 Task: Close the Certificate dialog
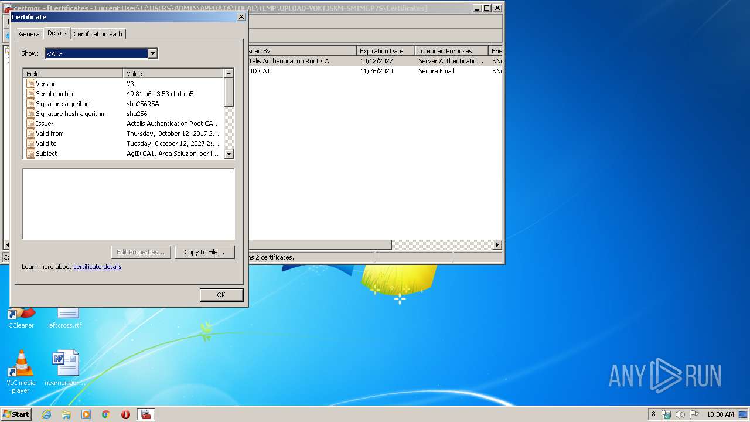pyautogui.click(x=241, y=17)
